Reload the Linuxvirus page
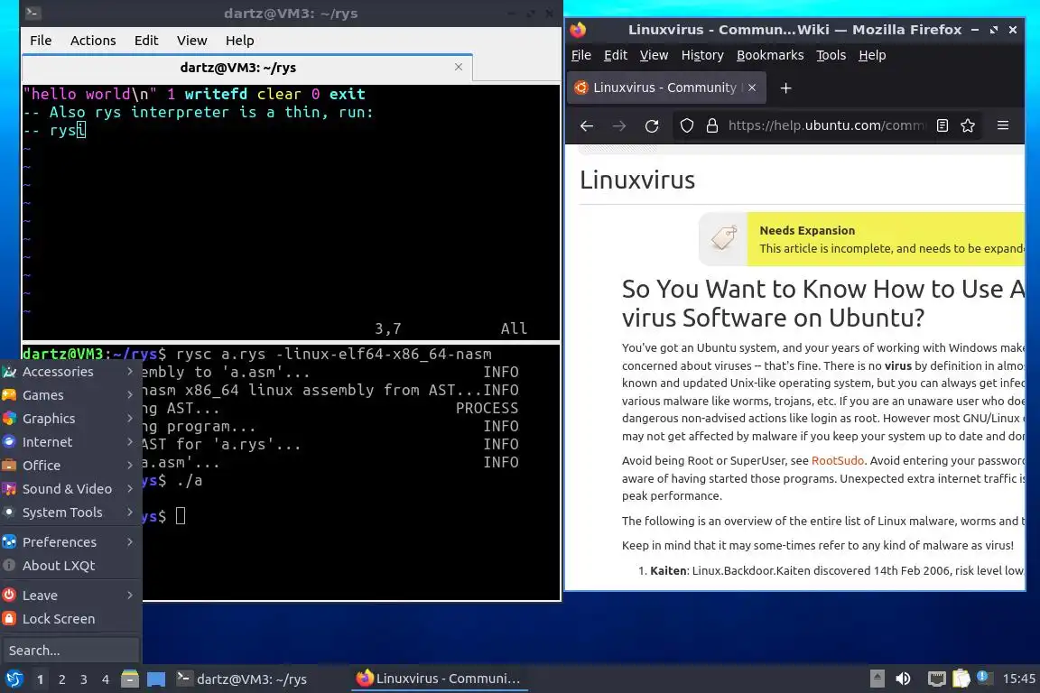Viewport: 1040px width, 693px height. click(x=652, y=126)
